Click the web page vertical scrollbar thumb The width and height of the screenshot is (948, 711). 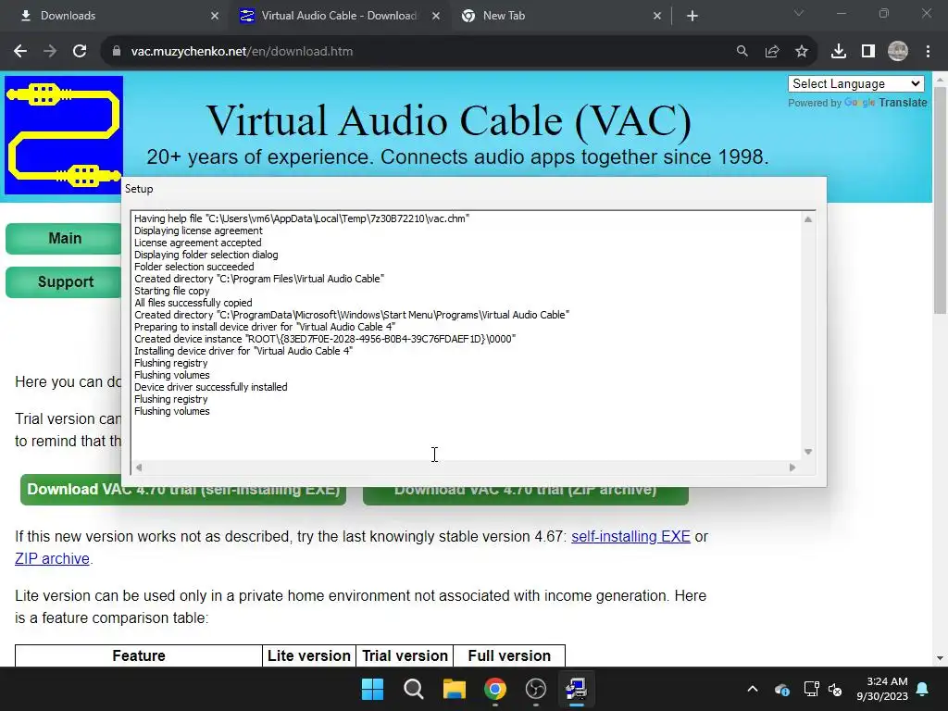click(x=941, y=200)
